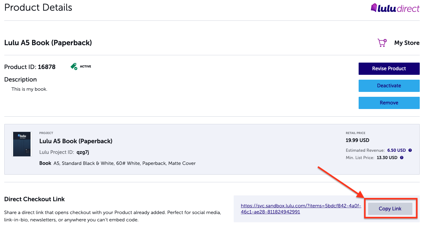Click the Remove button

tap(389, 103)
